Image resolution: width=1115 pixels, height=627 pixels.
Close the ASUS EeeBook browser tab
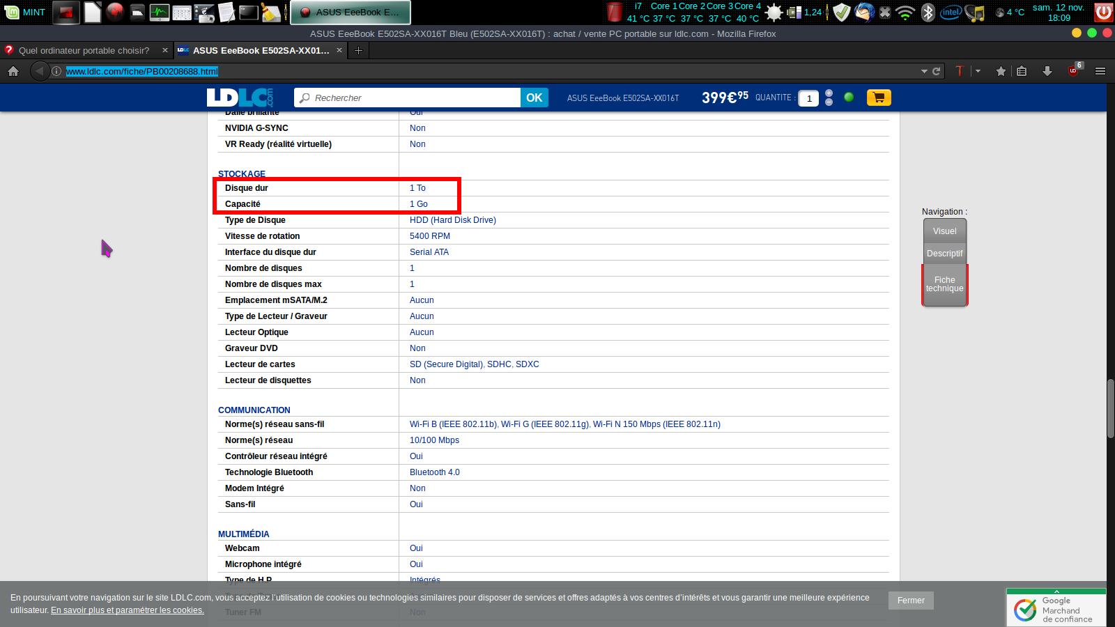coord(339,50)
